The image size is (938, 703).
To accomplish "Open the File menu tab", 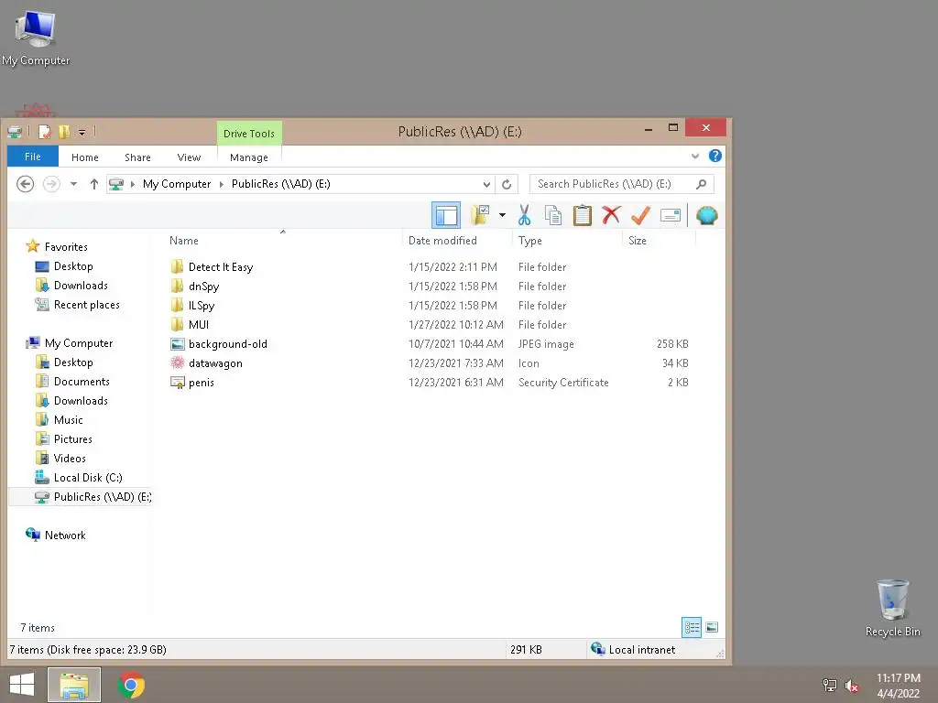I will pos(33,157).
